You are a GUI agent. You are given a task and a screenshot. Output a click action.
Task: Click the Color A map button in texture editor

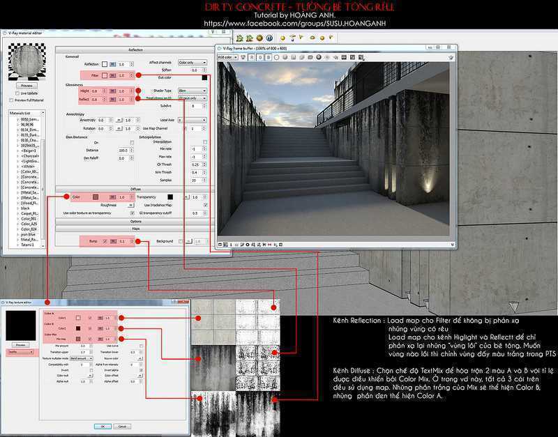(100, 318)
